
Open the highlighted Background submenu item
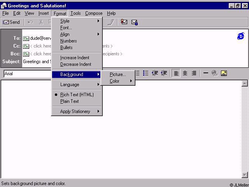click(77, 74)
